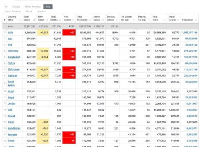Sort by Population column arrows
Image resolution: width=199 pixels, height=147 pixels.
[x=196, y=20]
